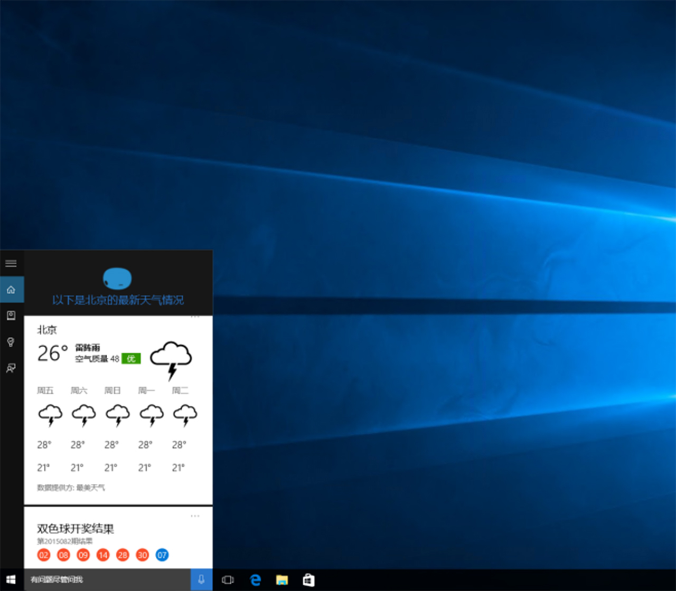Open Cortana's Notebook from the sidebar
Viewport: 676px width, 591px height.
coord(11,316)
